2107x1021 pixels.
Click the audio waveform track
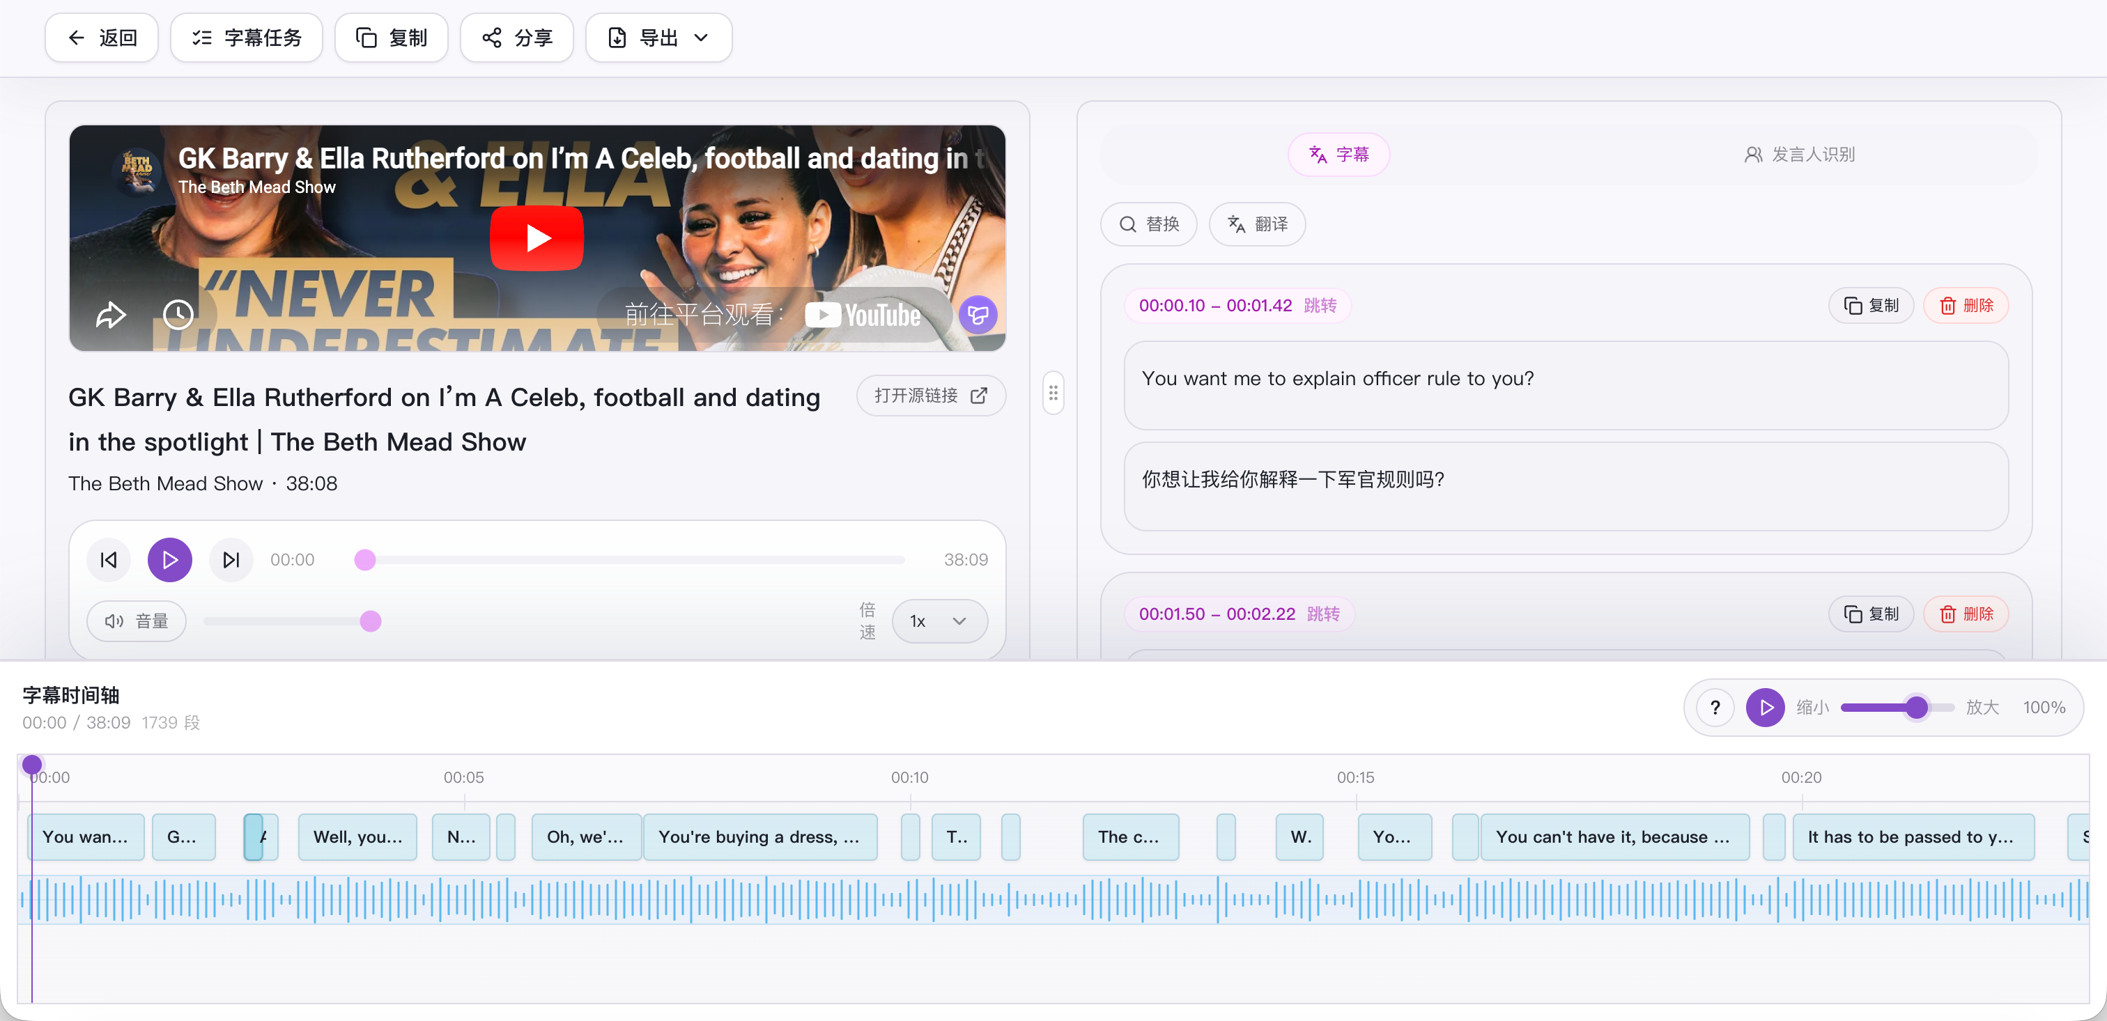1053,899
